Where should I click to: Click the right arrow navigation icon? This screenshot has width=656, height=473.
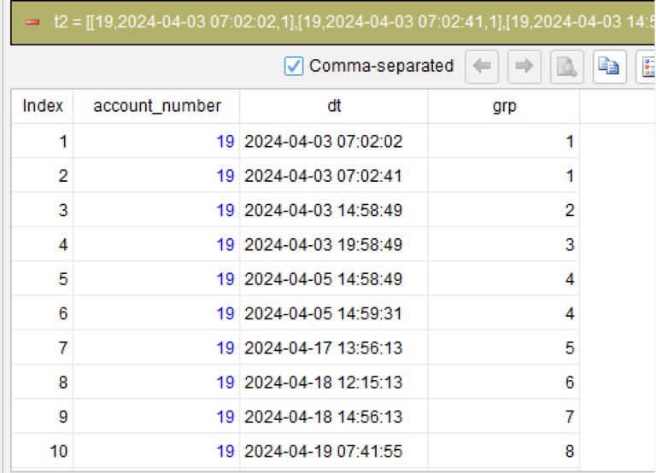pos(524,67)
